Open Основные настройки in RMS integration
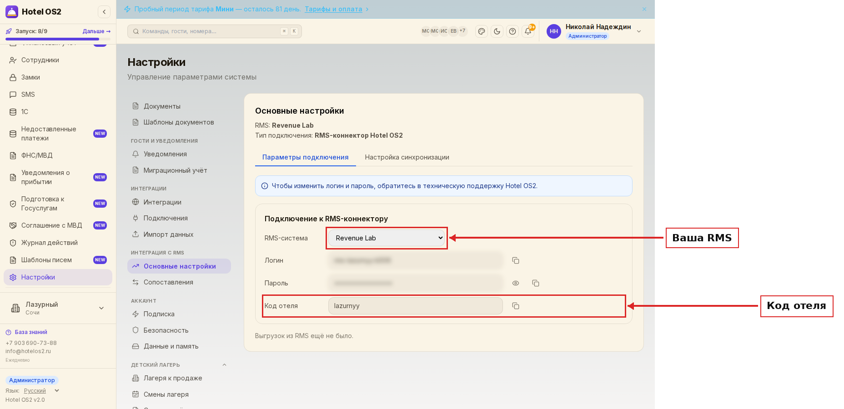Image resolution: width=844 pixels, height=409 pixels. [179, 266]
